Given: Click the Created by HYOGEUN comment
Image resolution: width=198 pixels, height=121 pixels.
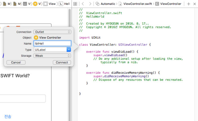Looking at the screenshot, I should tap(114, 24).
